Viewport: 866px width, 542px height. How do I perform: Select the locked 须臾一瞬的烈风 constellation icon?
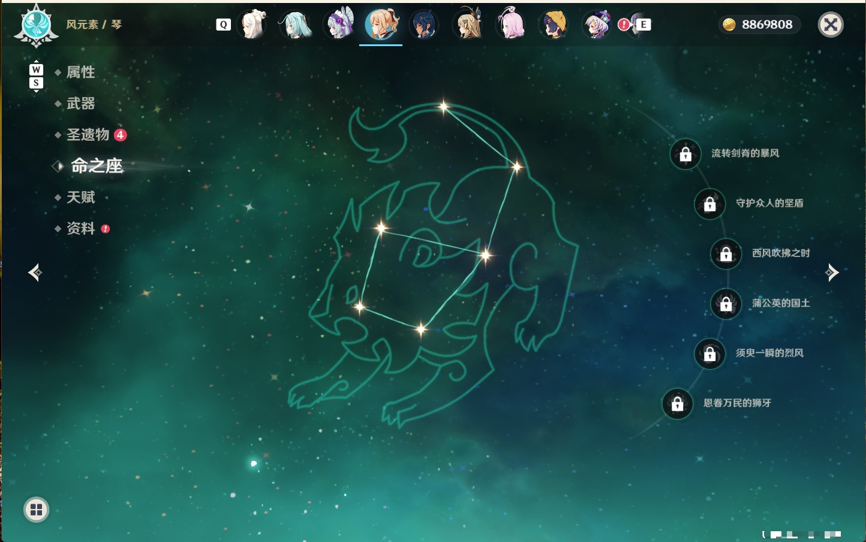click(710, 353)
